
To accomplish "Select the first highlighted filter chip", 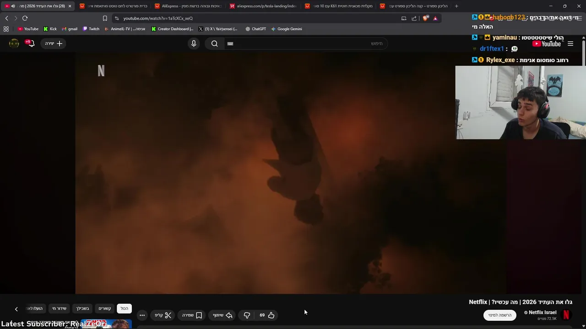I will tap(125, 308).
